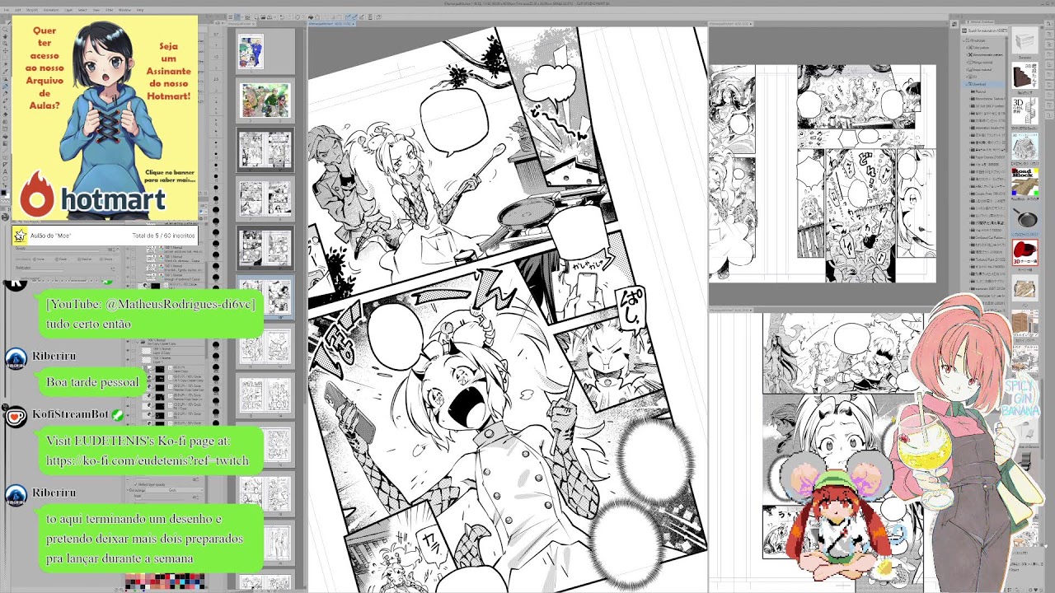Expand the 3D tree node

pyautogui.click(x=967, y=77)
